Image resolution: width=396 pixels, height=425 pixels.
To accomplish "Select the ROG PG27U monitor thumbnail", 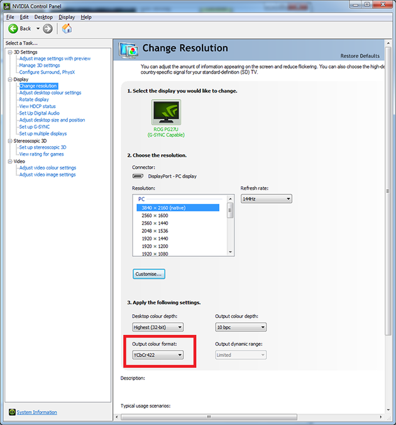I will click(x=166, y=112).
